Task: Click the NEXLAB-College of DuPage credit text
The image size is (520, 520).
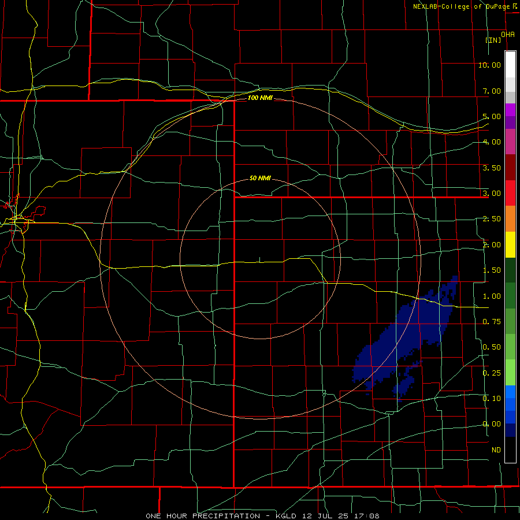Action: pos(462,6)
